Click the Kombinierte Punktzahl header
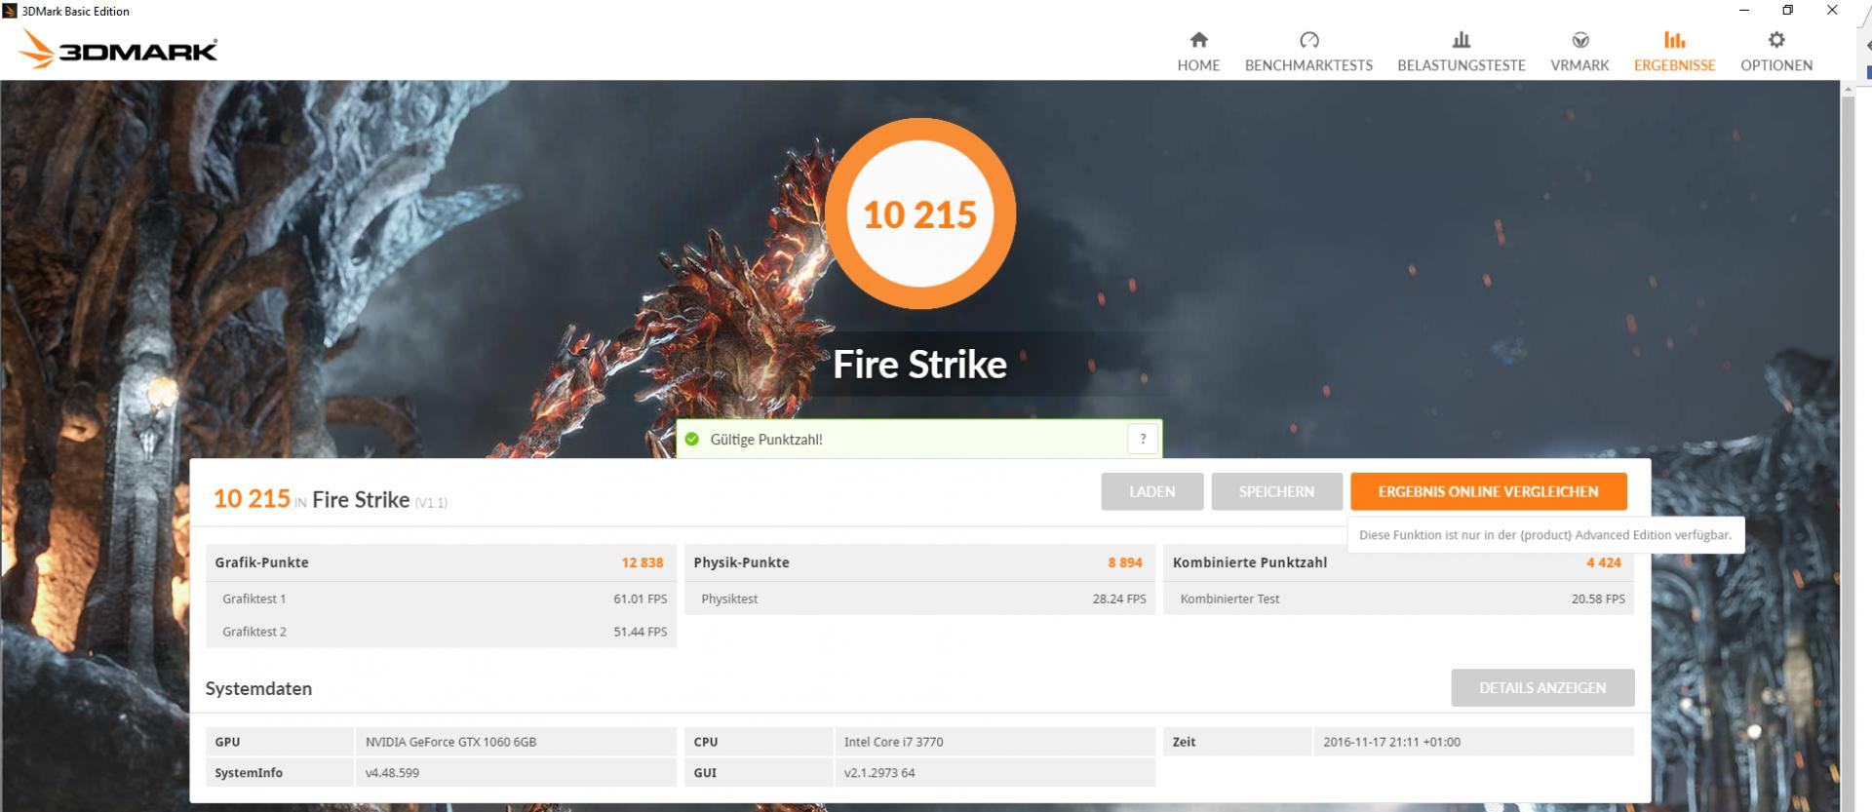1872x812 pixels. pyautogui.click(x=1249, y=562)
